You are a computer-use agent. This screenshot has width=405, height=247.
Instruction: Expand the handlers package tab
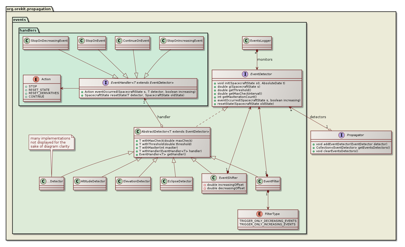coord(28,30)
